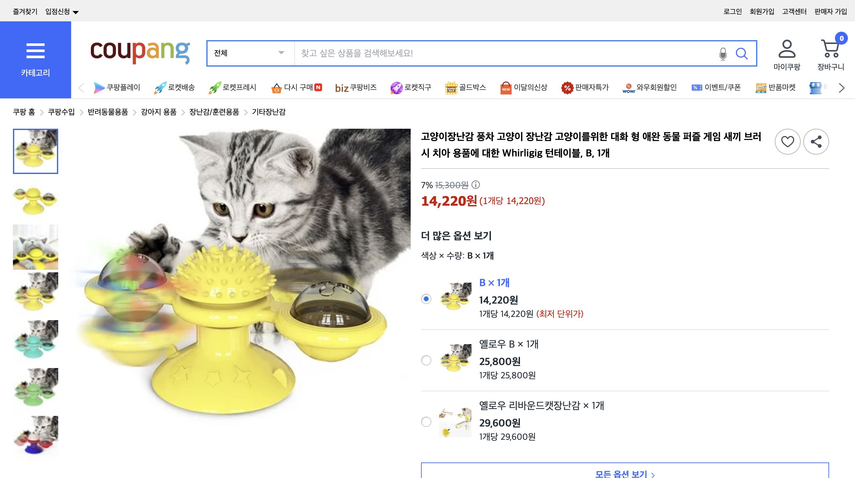Click the search magnifier icon

click(742, 53)
